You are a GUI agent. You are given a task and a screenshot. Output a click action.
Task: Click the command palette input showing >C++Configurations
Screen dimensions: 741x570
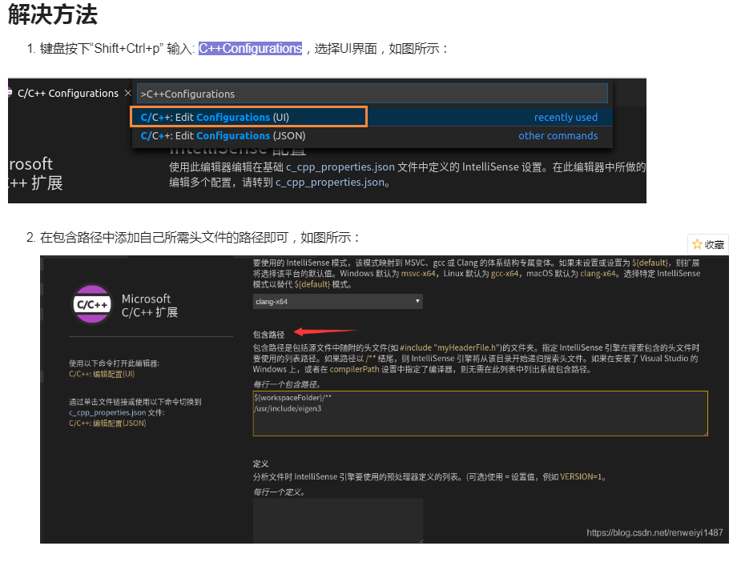coord(371,93)
